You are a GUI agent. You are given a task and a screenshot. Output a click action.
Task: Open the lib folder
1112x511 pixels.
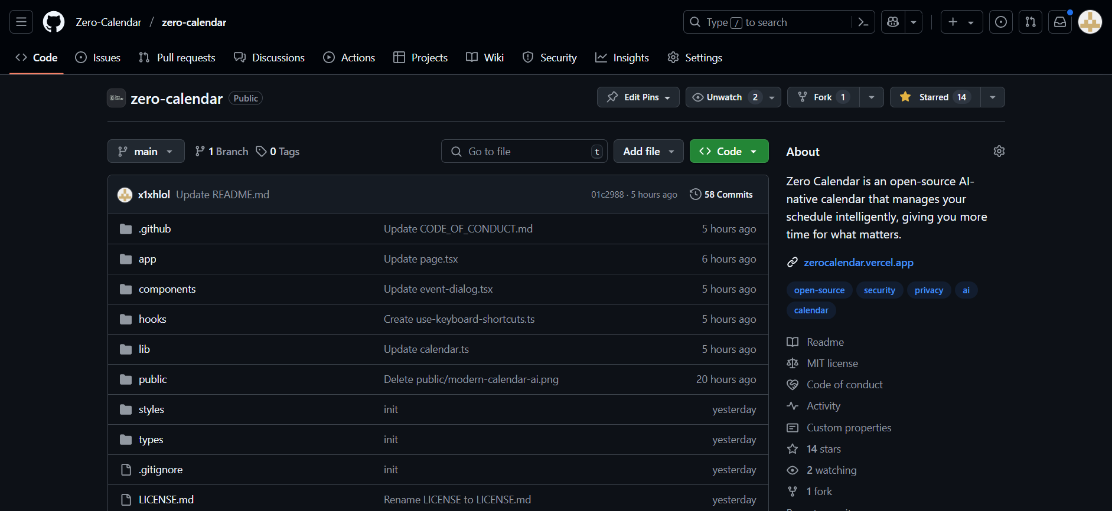pyautogui.click(x=144, y=349)
